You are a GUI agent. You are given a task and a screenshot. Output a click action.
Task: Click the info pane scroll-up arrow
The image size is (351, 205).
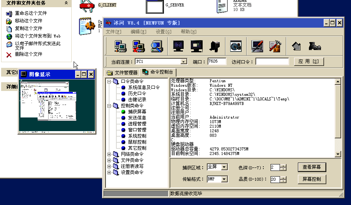point(338,81)
